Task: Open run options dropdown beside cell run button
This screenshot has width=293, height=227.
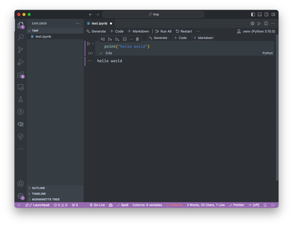Action: tap(93, 44)
